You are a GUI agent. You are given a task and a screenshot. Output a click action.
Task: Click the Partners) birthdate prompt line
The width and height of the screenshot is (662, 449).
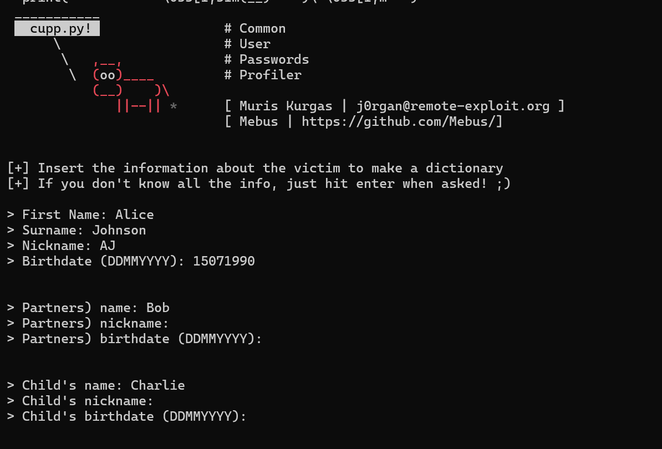134,339
